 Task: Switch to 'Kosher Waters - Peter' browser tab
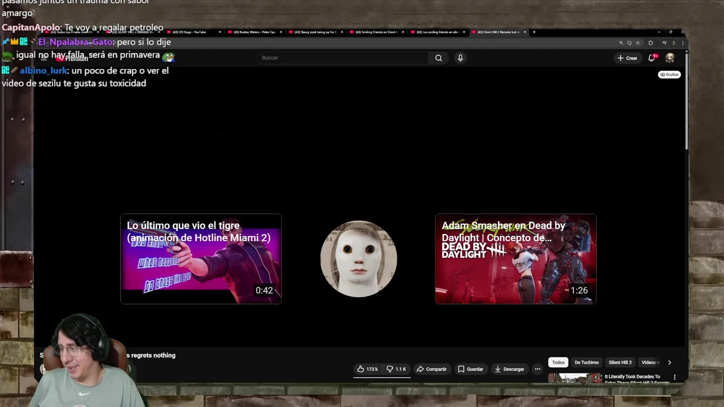click(x=254, y=32)
